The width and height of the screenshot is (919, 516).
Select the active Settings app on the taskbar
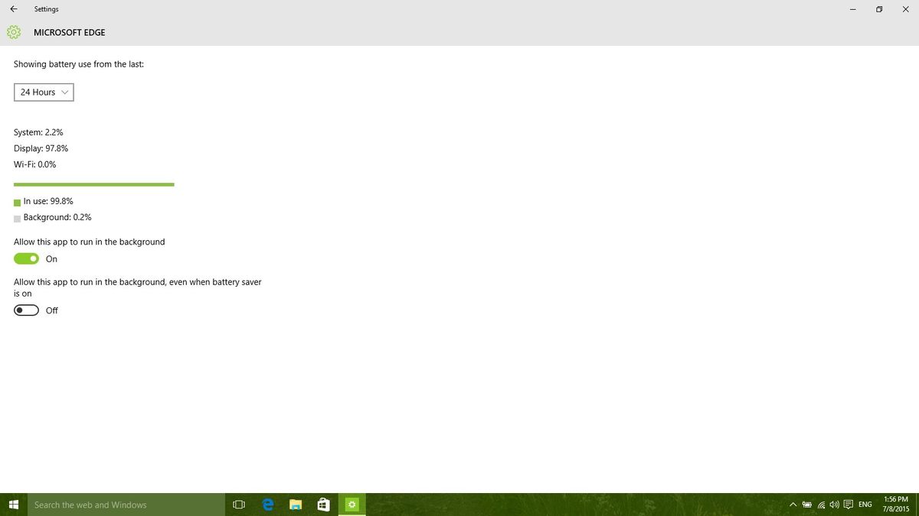pyautogui.click(x=351, y=505)
